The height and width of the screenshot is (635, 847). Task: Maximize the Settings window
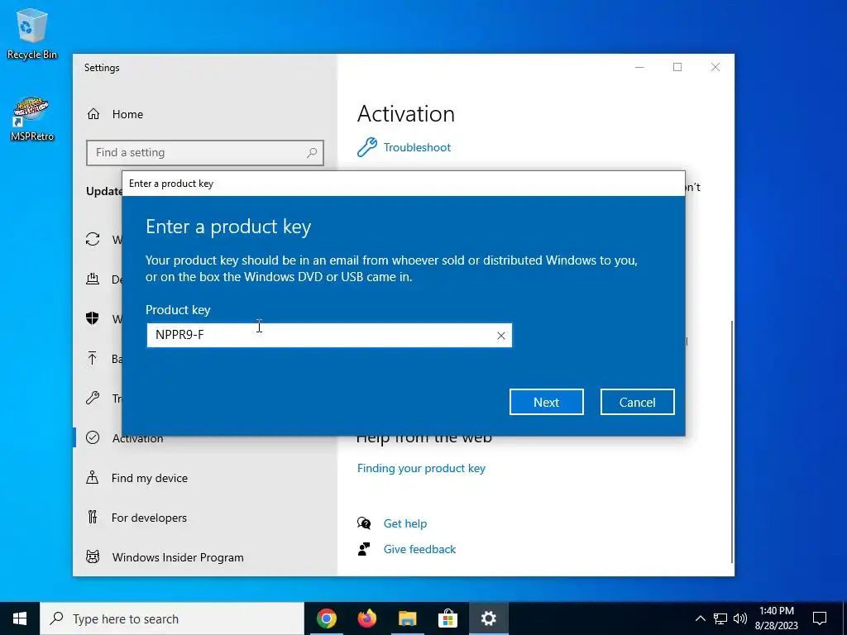(677, 67)
